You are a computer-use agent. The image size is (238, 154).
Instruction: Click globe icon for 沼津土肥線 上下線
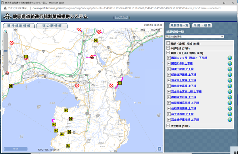(x=230, y=69)
